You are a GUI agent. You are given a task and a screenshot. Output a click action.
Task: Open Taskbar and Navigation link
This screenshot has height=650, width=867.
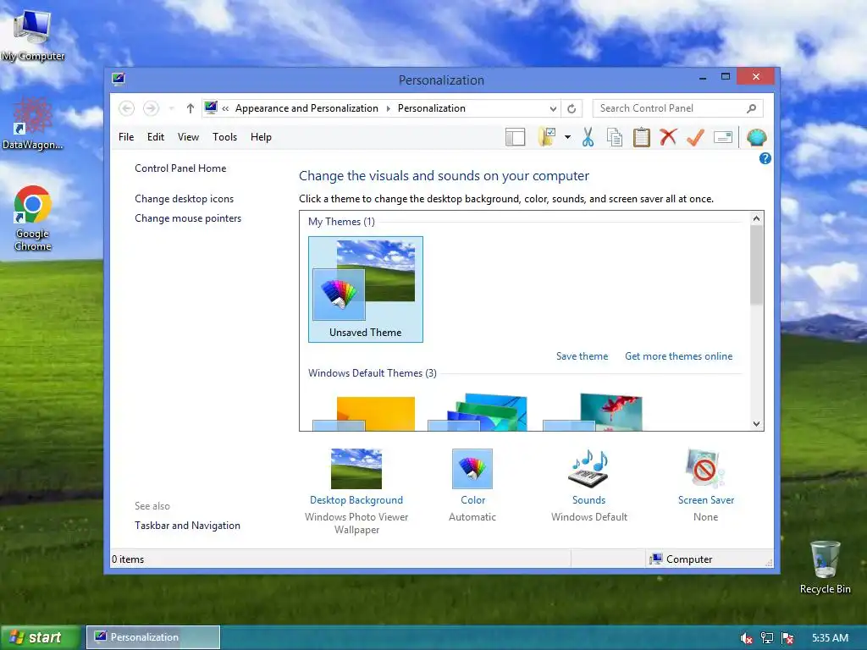[187, 525]
